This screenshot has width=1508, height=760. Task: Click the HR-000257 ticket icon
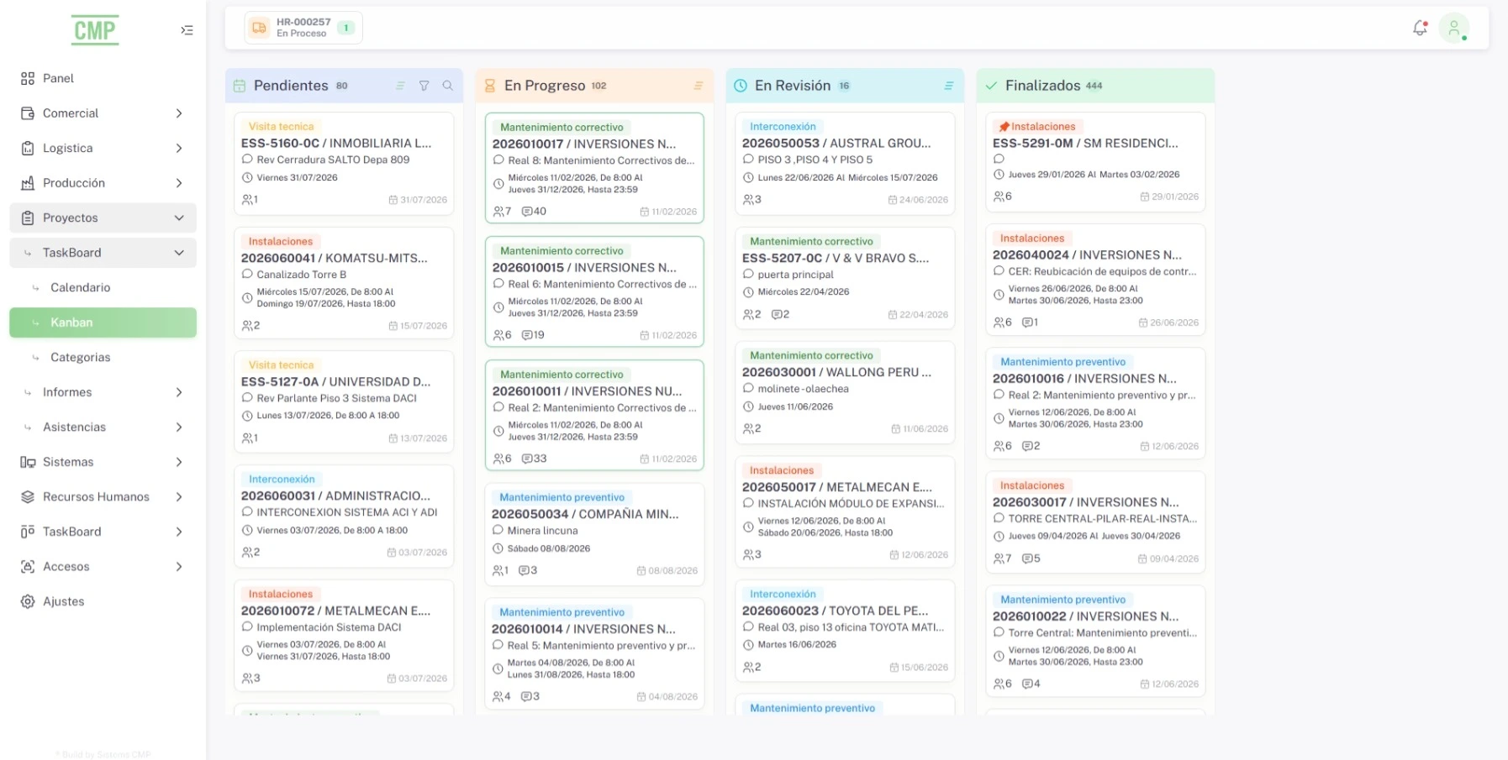[260, 28]
